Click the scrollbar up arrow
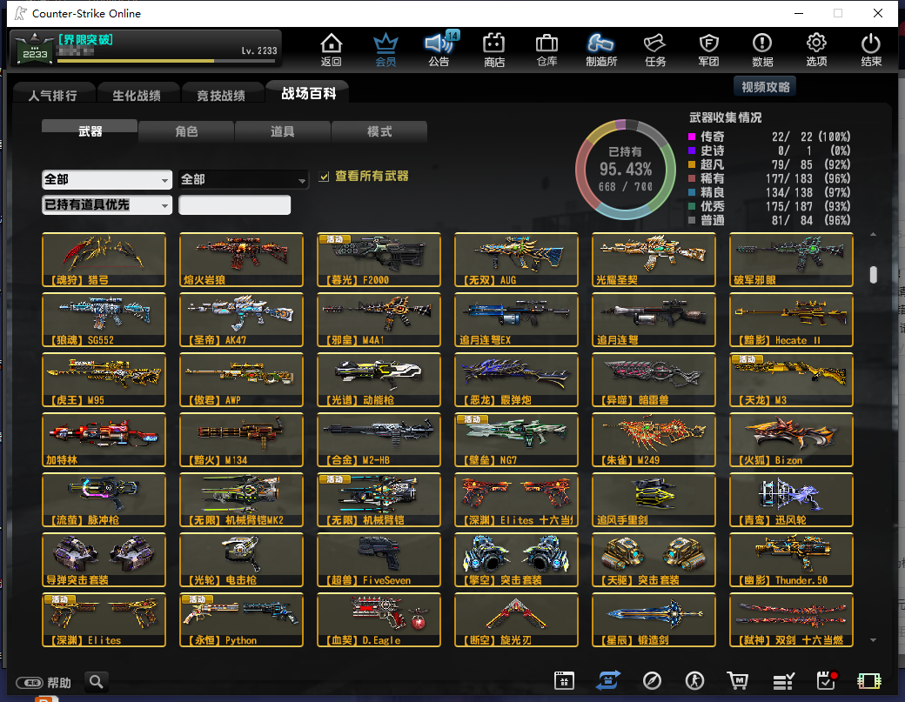 (874, 234)
